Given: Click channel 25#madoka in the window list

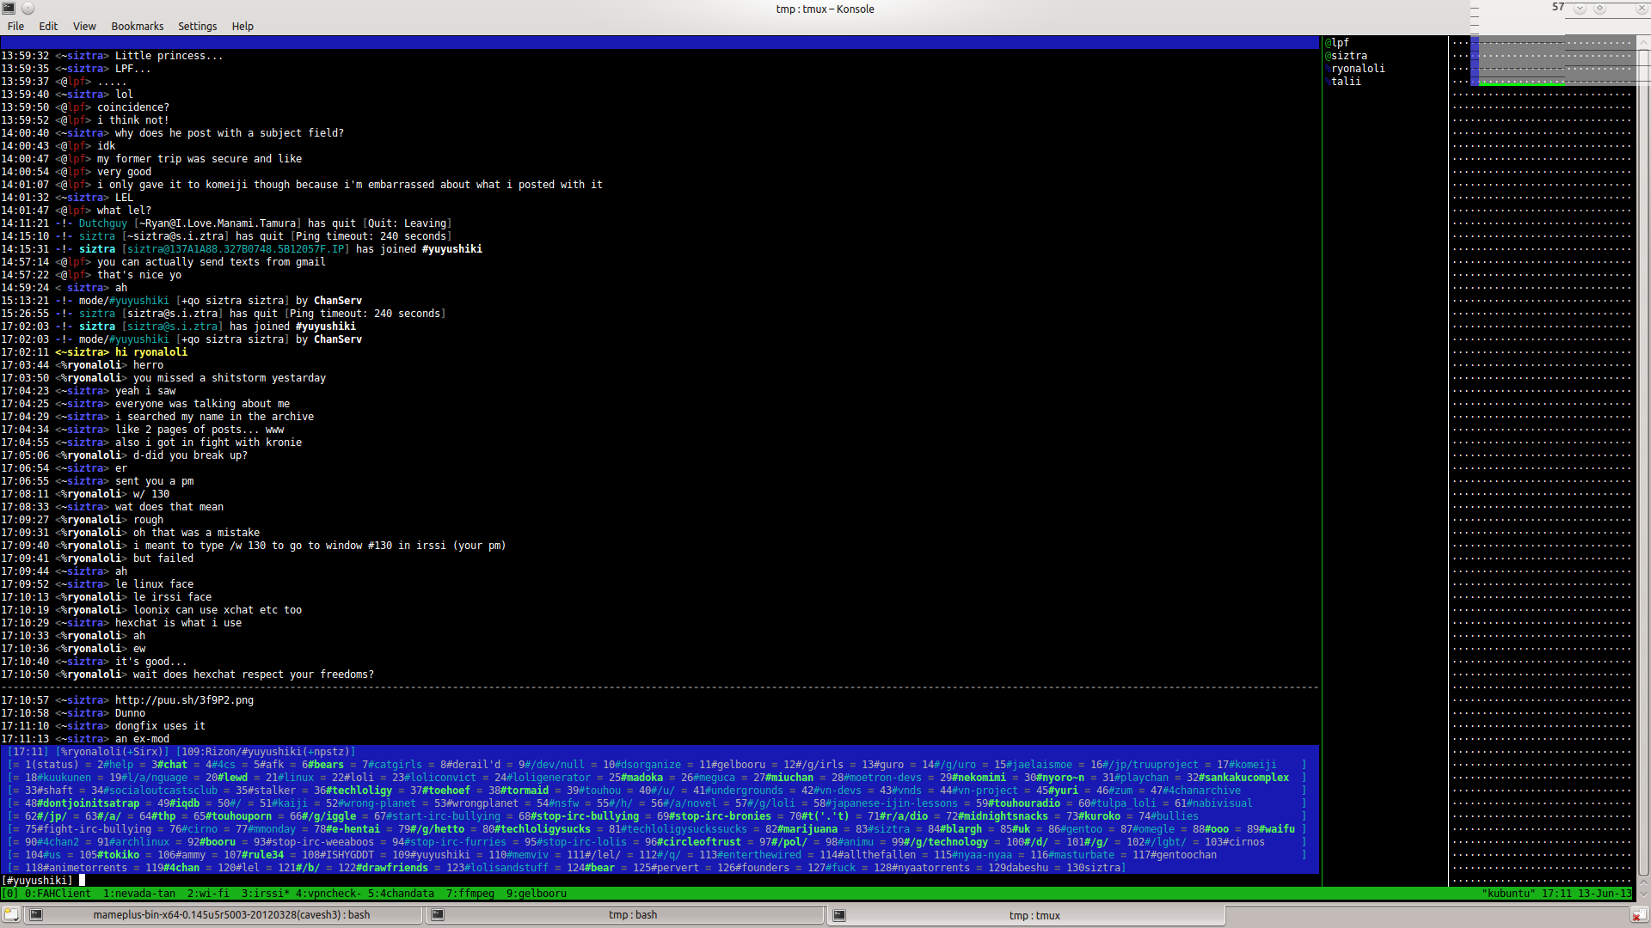Looking at the screenshot, I should (x=635, y=778).
